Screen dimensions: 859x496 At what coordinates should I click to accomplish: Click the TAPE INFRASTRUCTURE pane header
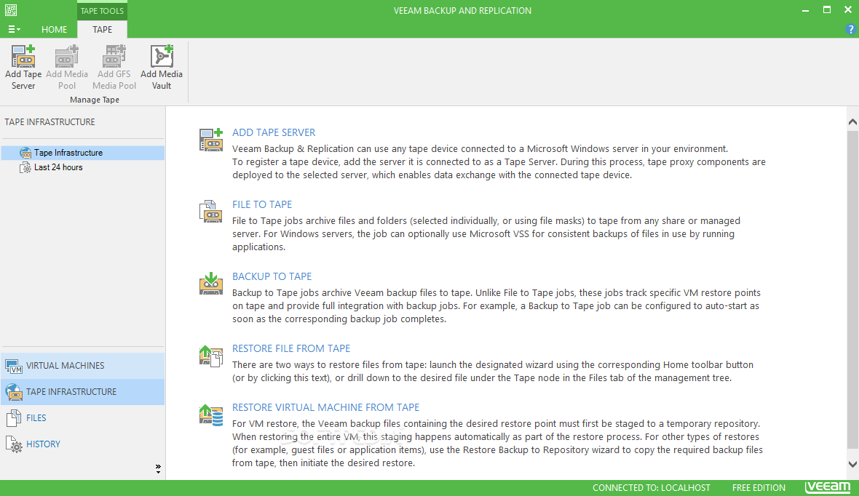tap(50, 122)
